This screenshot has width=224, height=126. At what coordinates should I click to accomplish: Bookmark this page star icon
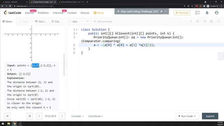[x=192, y=6]
